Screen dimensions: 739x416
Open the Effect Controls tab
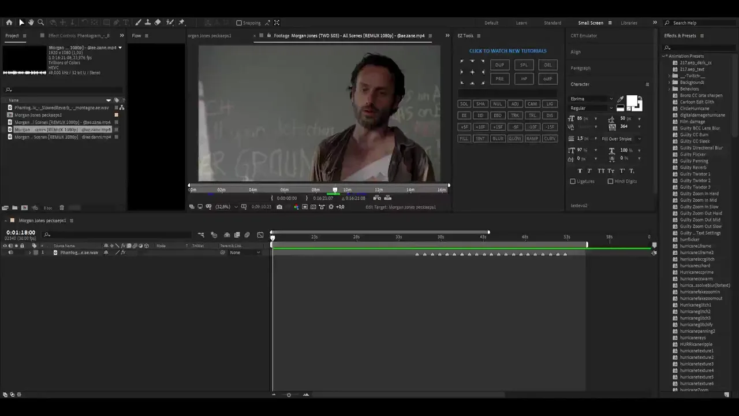79,36
